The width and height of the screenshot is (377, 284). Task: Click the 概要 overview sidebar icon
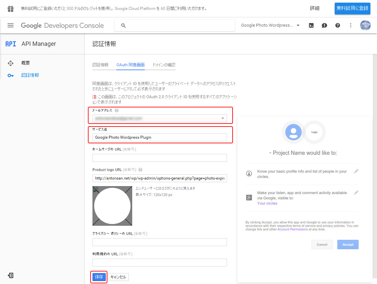click(x=11, y=63)
